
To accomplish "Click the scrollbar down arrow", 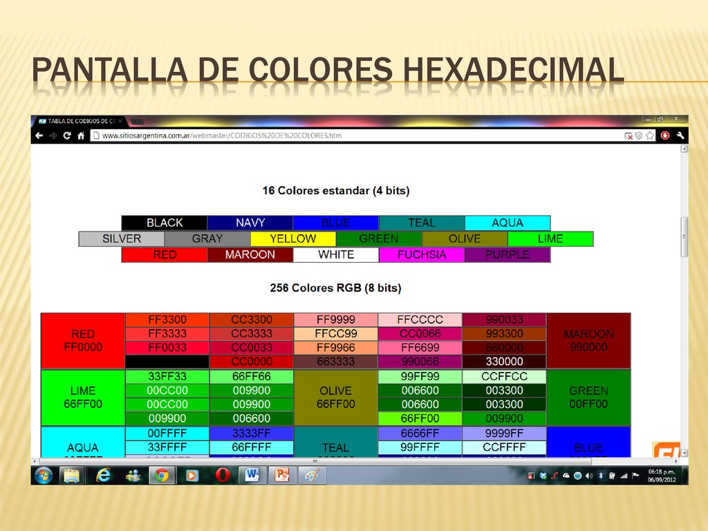I will pos(684,453).
